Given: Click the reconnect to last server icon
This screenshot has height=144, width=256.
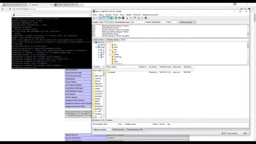Looking at the screenshot, I should (130, 18).
